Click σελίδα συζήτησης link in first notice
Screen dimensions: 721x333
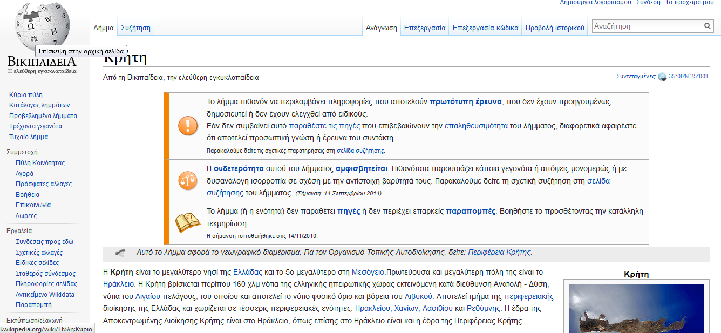point(360,151)
